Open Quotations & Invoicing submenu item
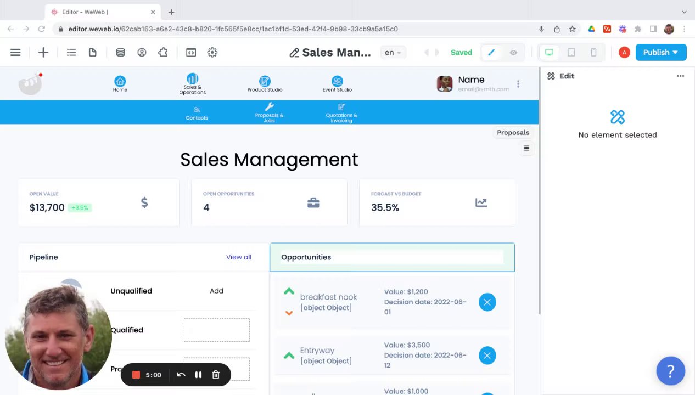This screenshot has width=695, height=395. coord(341,114)
